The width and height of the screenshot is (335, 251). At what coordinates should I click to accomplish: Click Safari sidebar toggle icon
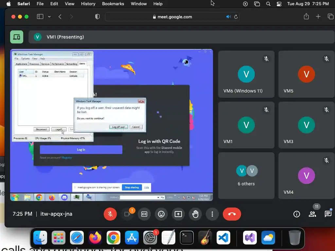point(40,17)
